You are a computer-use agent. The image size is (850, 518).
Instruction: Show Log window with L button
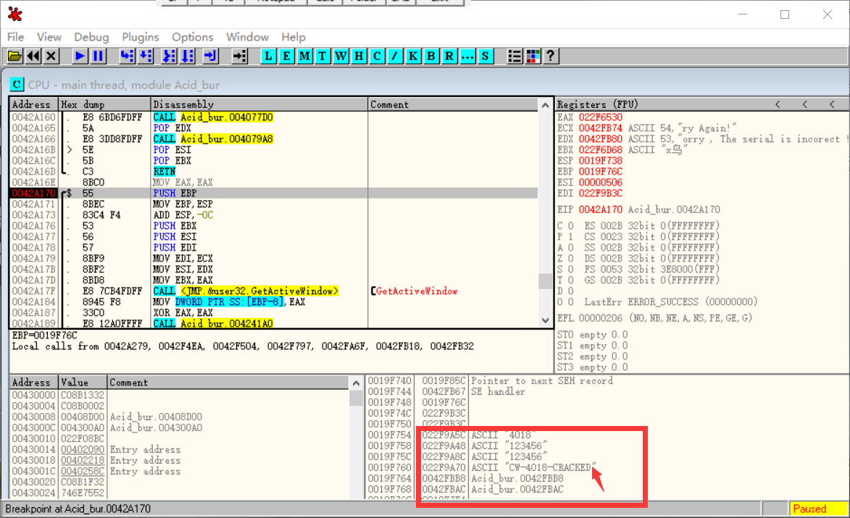tap(268, 56)
